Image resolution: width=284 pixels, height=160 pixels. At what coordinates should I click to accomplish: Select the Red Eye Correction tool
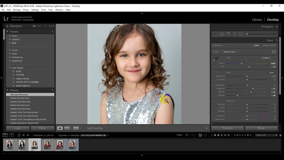pos(228,34)
